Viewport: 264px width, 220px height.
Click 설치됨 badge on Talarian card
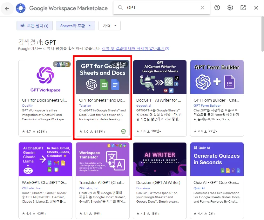(x=119, y=64)
